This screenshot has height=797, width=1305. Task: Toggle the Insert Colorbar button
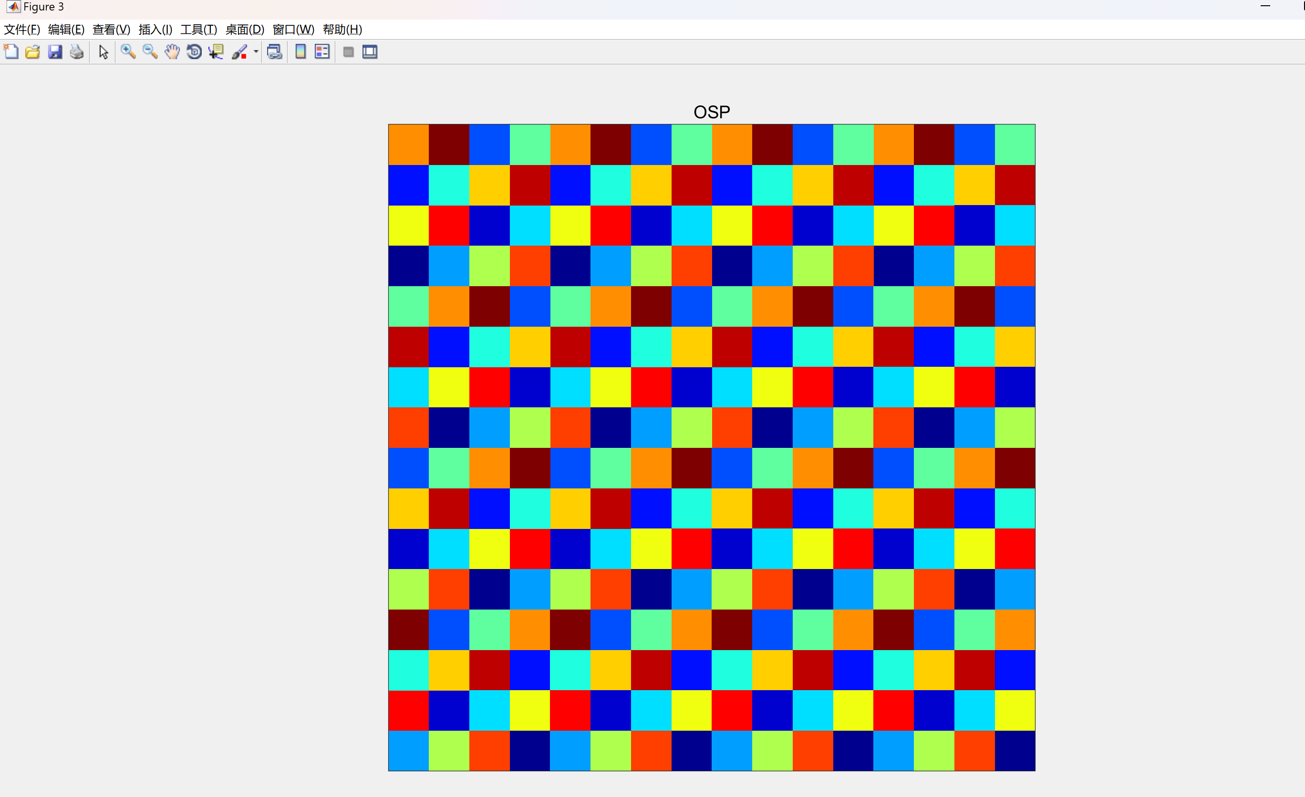(x=300, y=52)
